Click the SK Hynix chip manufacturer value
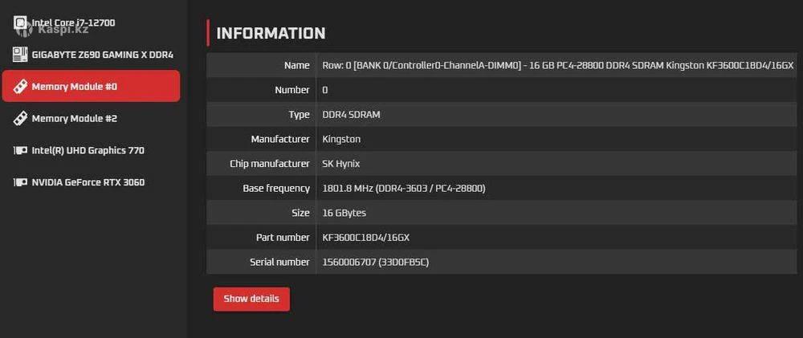Screen dimensions: 803x338 [x=340, y=164]
